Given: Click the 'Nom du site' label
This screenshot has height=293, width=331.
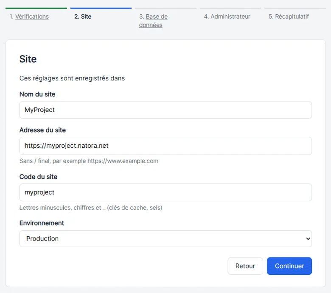Looking at the screenshot, I should point(37,94).
